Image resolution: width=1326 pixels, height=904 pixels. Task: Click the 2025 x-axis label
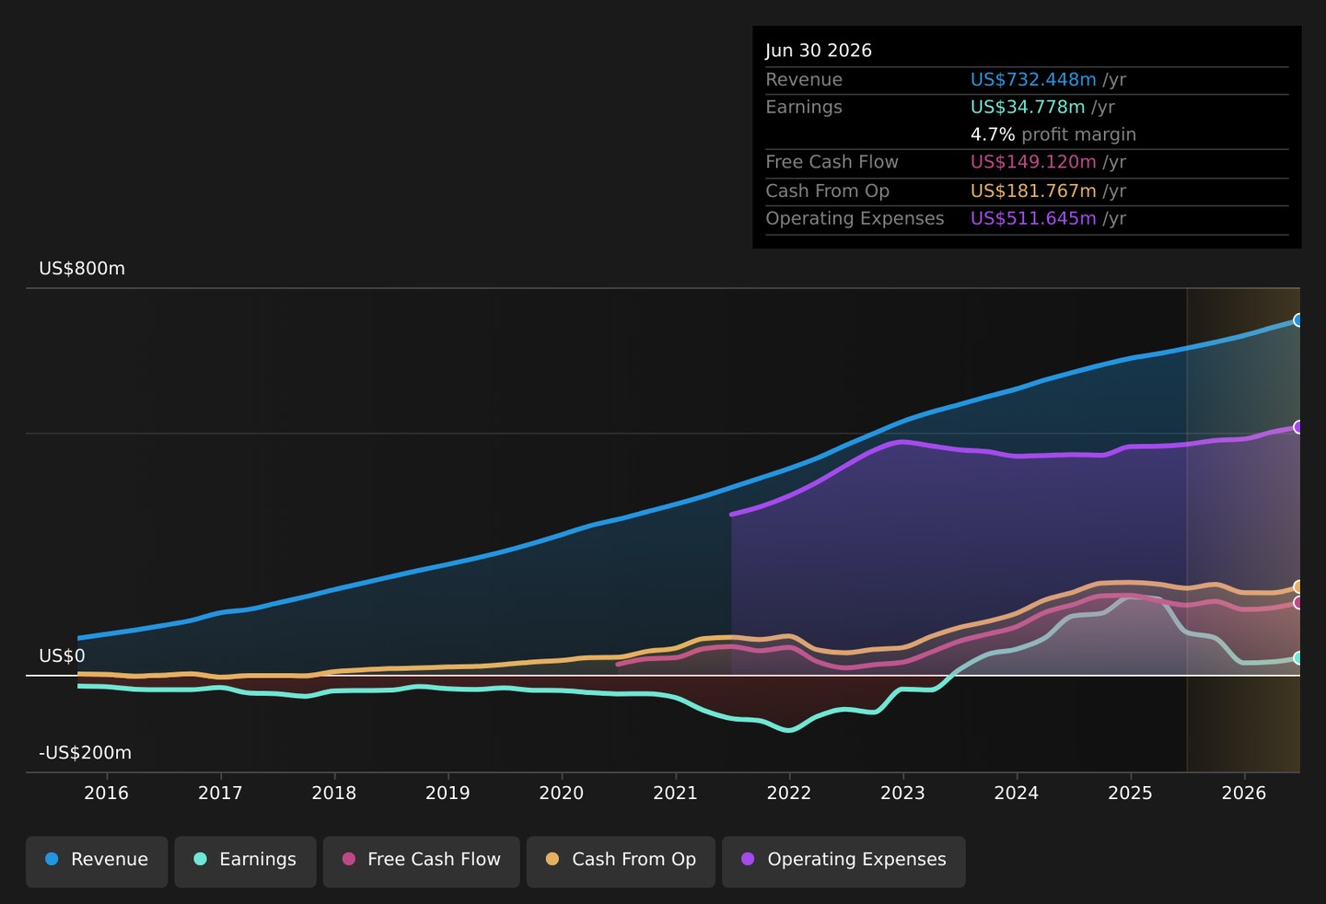pyautogui.click(x=1130, y=794)
